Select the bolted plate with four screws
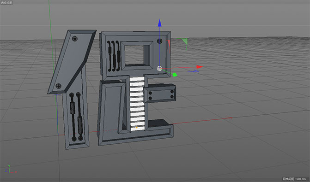The image size is (310, 182). (x=160, y=94)
